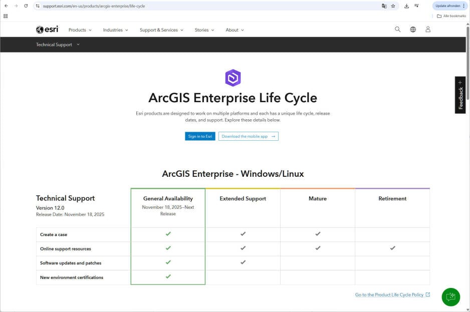
Task: Expand the Products dropdown menu
Action: click(x=80, y=30)
